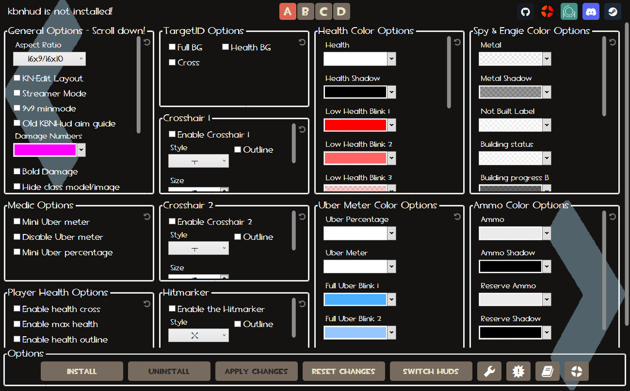Click the TF2 launch icon next to the book
The image size is (630, 391).
[x=577, y=371]
